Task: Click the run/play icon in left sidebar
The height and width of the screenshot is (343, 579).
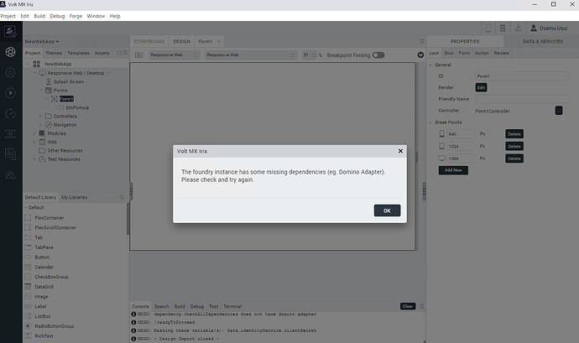Action: [10, 93]
